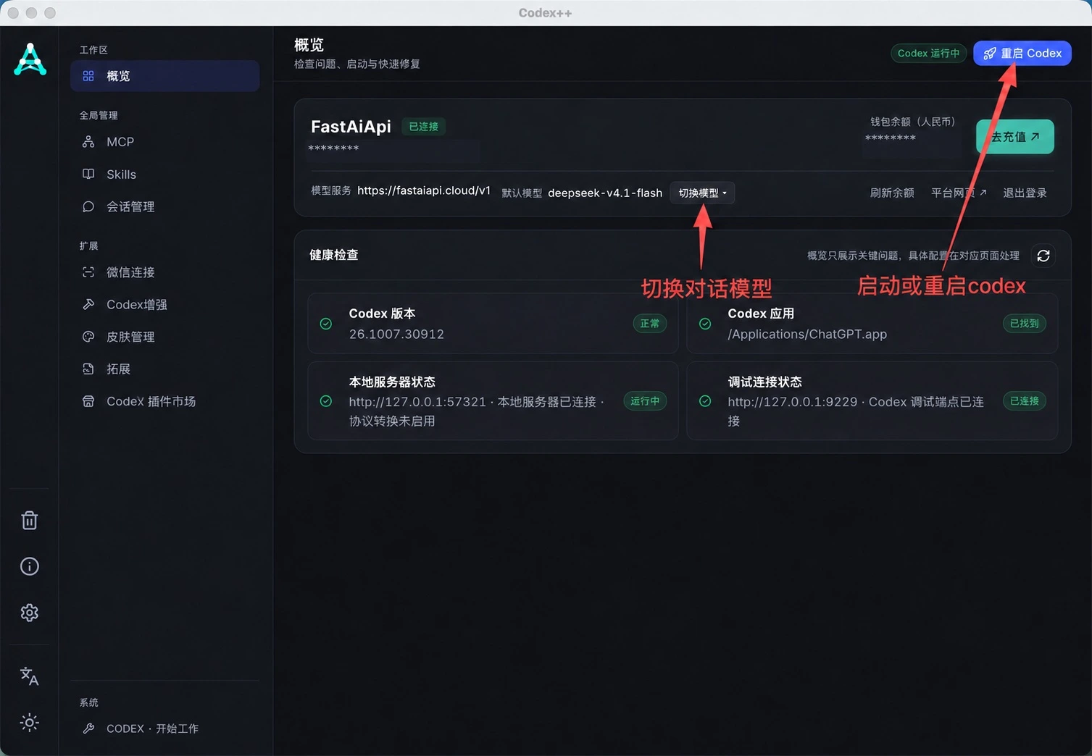Image resolution: width=1092 pixels, height=756 pixels.
Task: Click the Codex 版本 check icon
Action: tap(326, 324)
